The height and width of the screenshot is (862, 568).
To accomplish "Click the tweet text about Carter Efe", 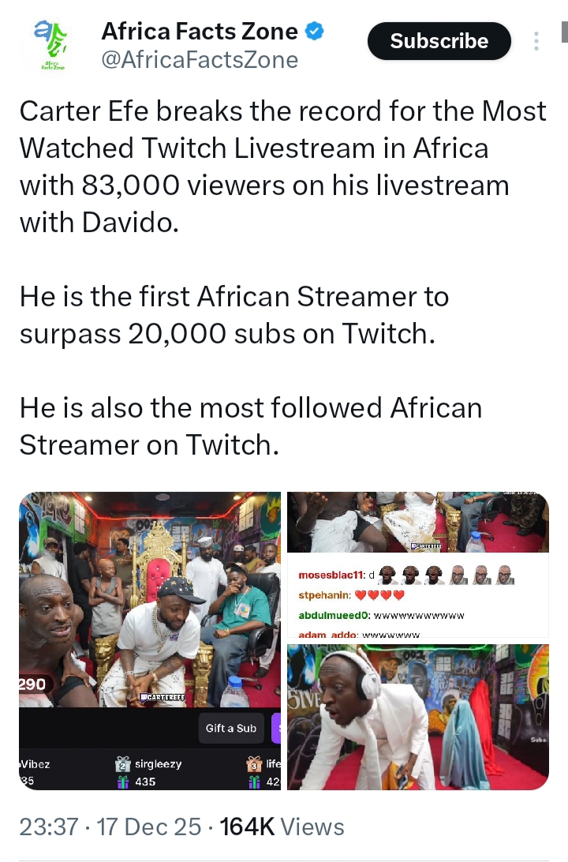I will point(282,167).
